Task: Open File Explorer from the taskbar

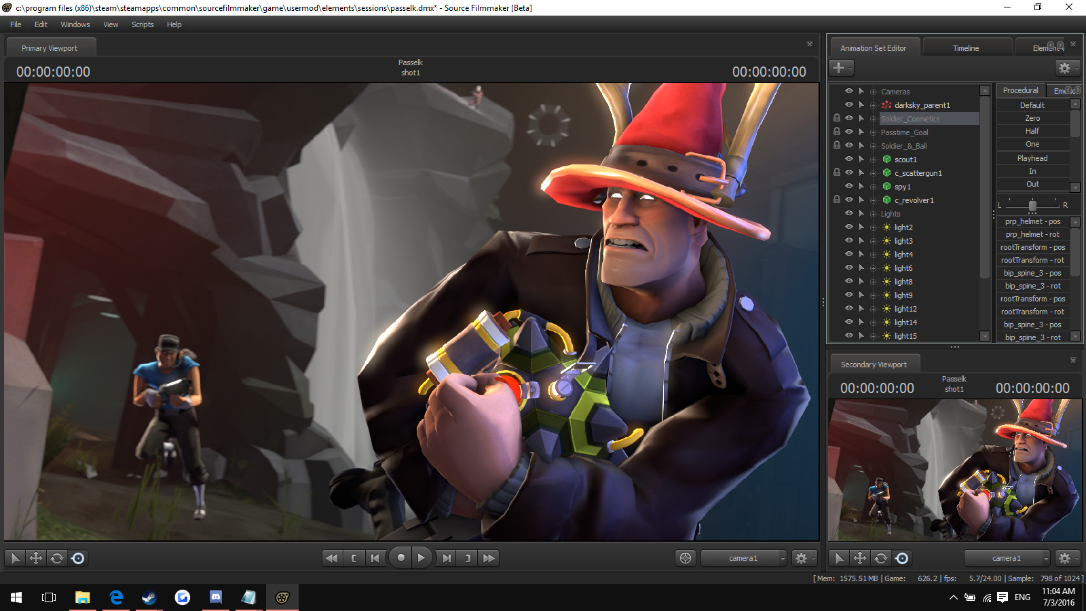Action: click(83, 597)
